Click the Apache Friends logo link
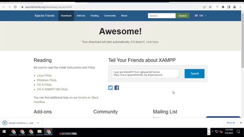The height and width of the screenshot is (137, 244). [x=45, y=16]
